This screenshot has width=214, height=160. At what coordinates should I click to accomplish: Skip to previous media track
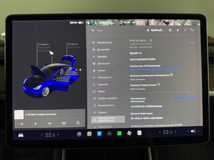[22, 124]
